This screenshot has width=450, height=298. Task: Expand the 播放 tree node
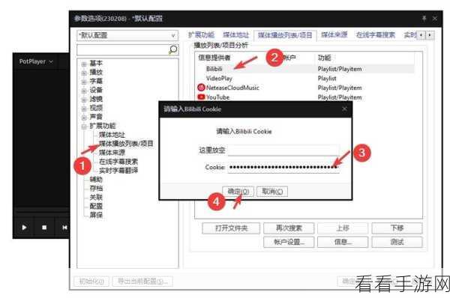pyautogui.click(x=84, y=73)
